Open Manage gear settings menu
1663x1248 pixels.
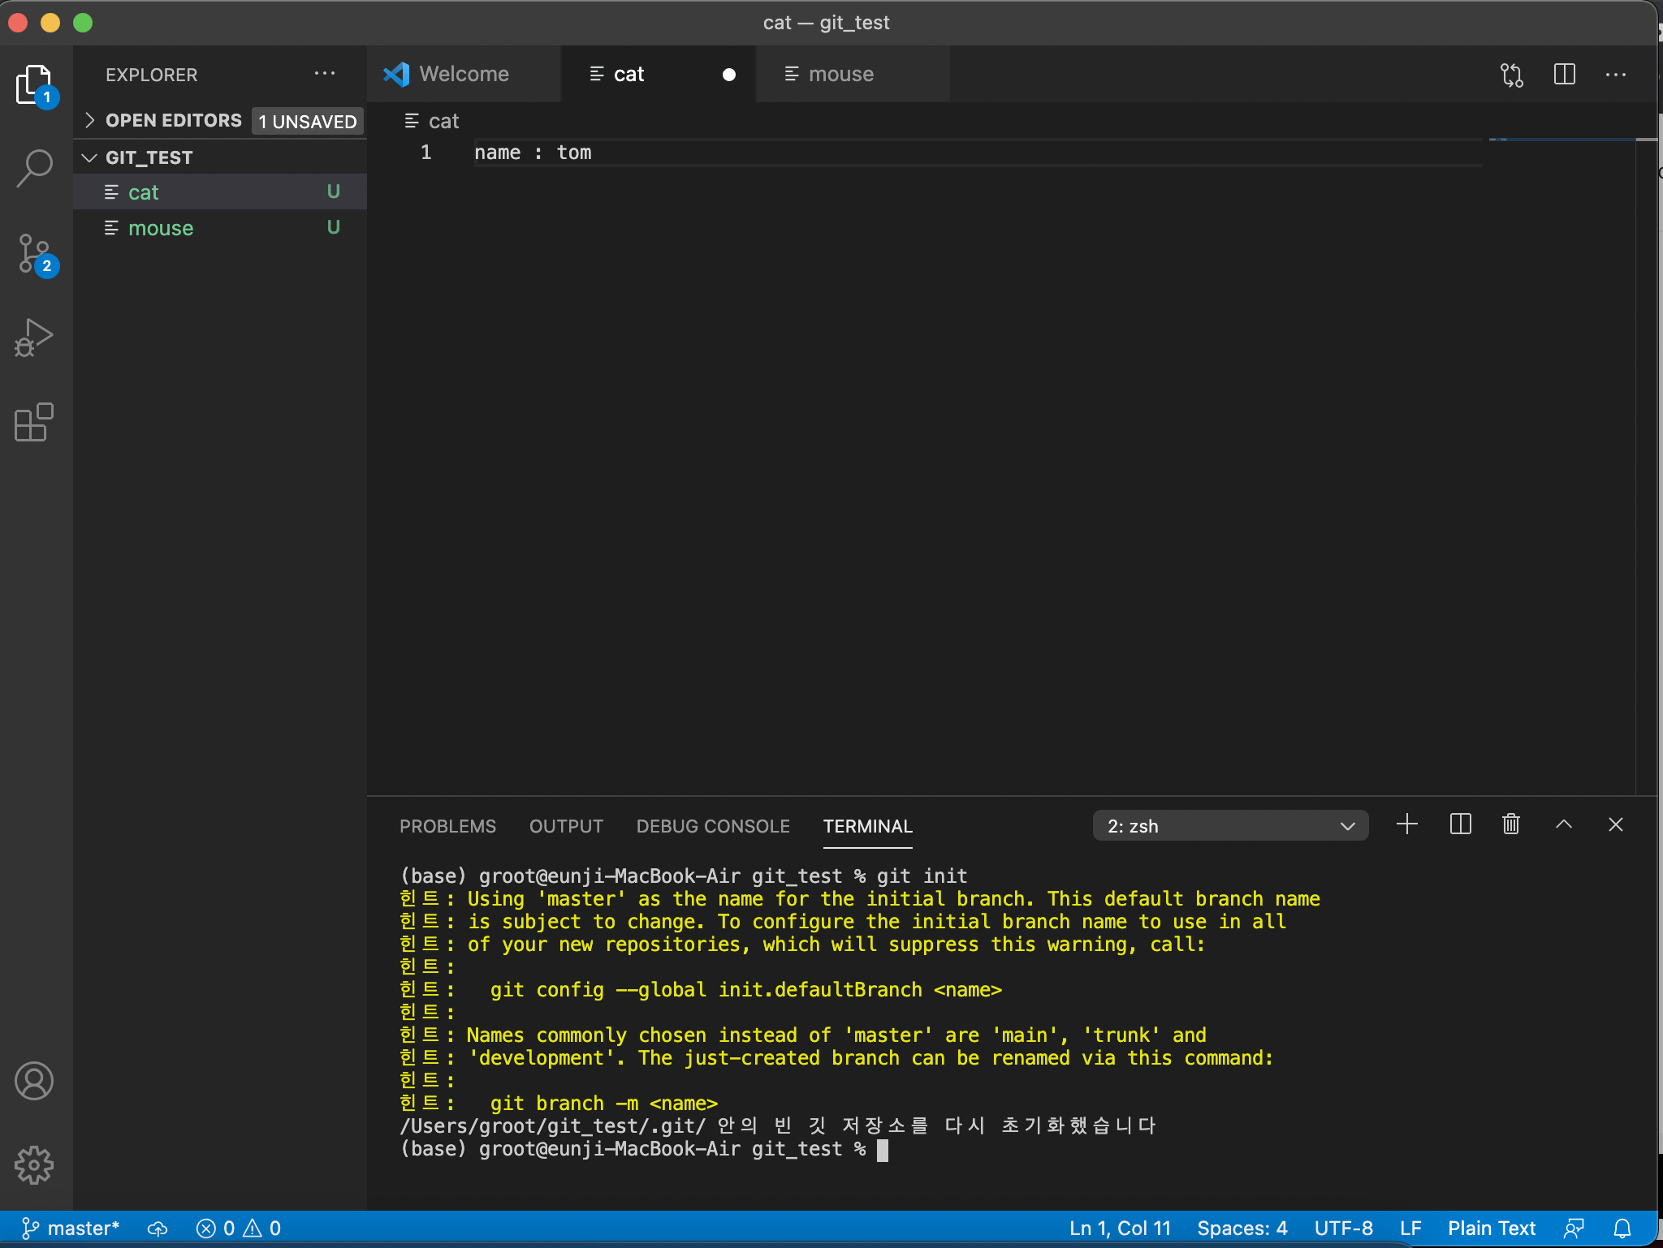click(35, 1165)
